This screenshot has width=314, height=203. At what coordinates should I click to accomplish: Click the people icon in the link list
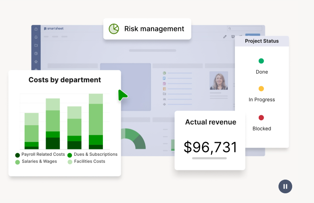coord(164,99)
